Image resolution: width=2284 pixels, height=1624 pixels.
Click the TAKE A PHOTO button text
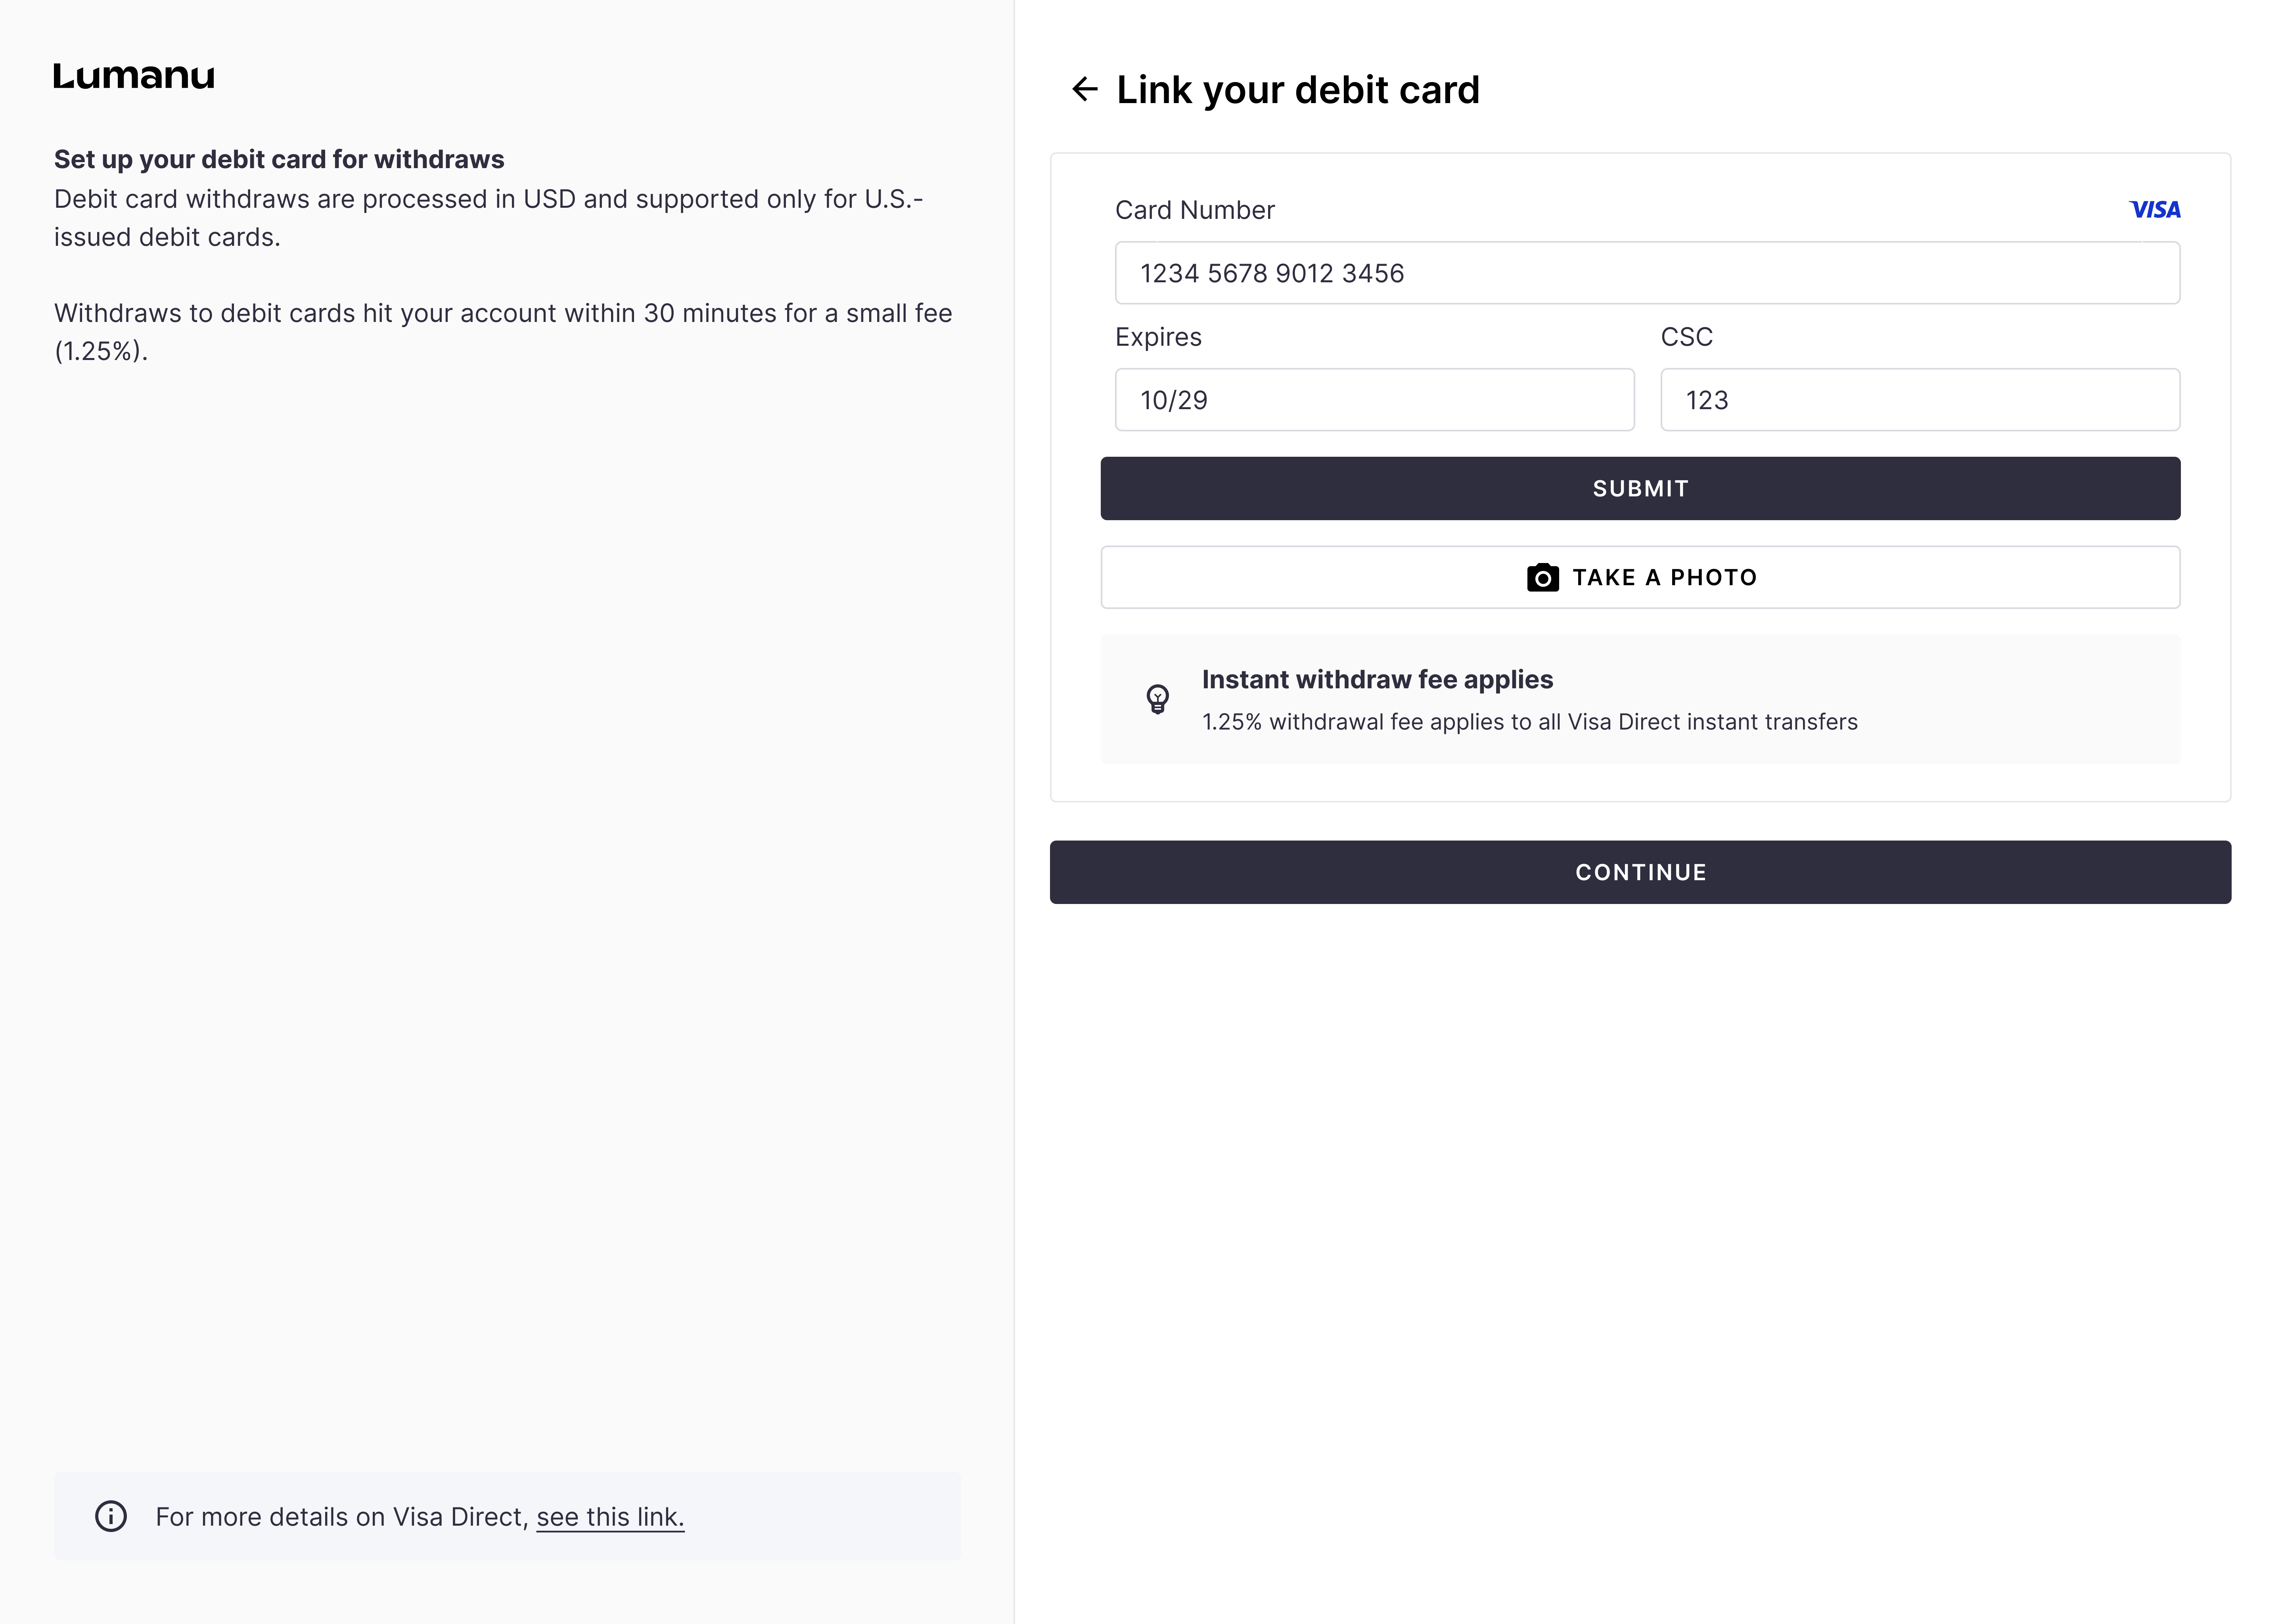tap(1664, 578)
